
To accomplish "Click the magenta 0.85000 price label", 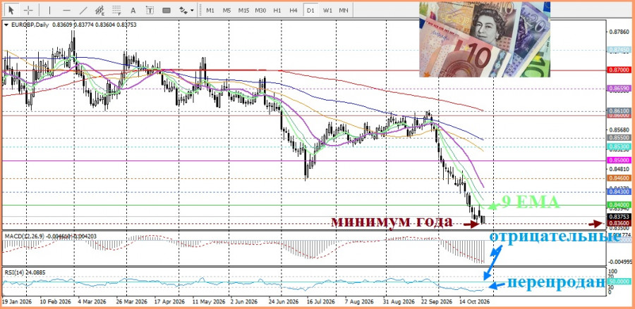I will point(619,160).
